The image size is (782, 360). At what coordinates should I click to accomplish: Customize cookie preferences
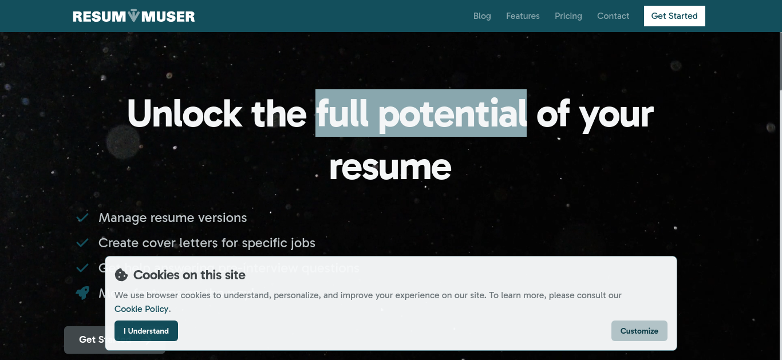click(x=639, y=331)
